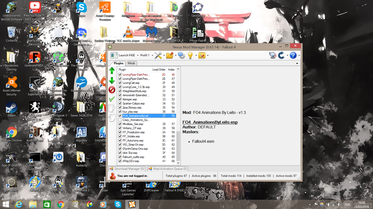Image resolution: width=373 pixels, height=209 pixels.
Task: Expand the open folder dropdown arrow
Action: pos(176,56)
